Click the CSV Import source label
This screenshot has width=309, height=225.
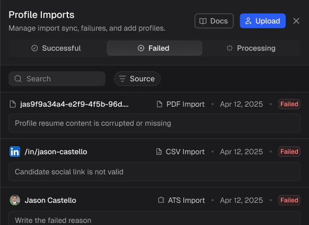[x=186, y=152]
